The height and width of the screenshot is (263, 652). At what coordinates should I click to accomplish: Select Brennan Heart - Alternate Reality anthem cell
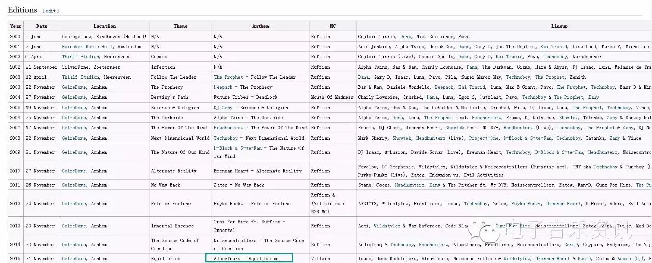tap(261, 171)
